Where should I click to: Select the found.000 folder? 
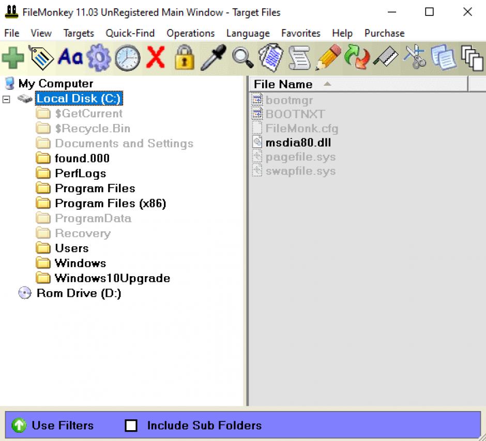82,158
